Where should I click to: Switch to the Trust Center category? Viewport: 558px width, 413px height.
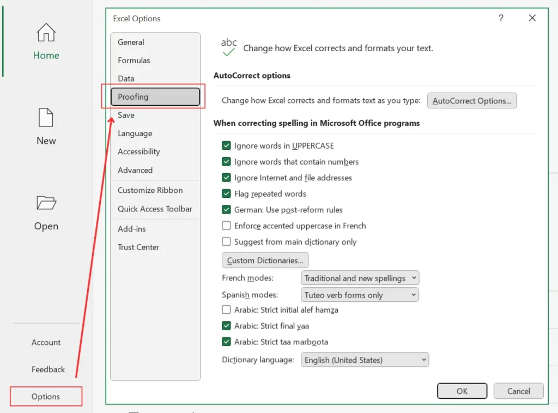(155, 247)
